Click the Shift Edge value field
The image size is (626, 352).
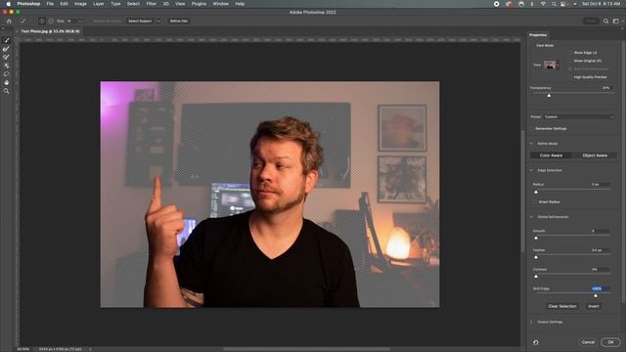point(600,288)
